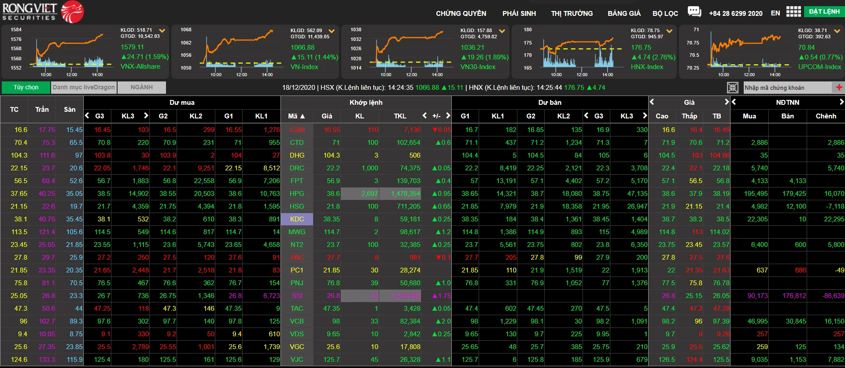Click left arrow before +/- column
Viewport: 845px width, 368px height.
point(424,115)
